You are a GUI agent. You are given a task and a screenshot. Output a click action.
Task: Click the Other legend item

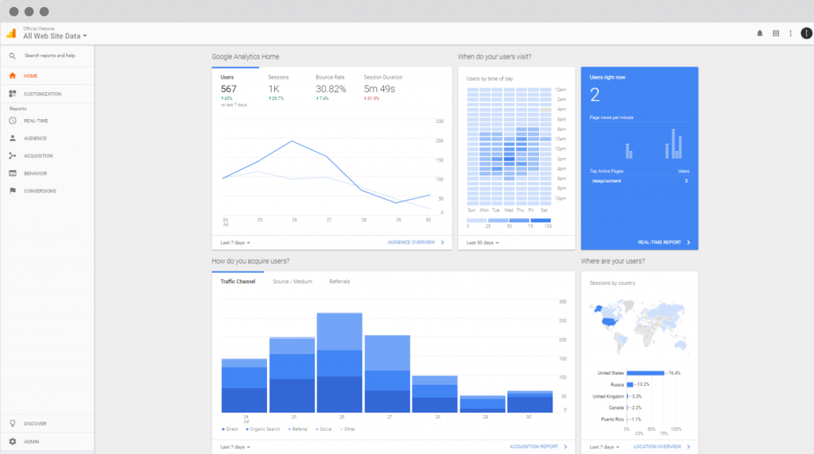click(x=348, y=429)
